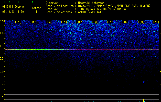Click the meteor count value

36,12
